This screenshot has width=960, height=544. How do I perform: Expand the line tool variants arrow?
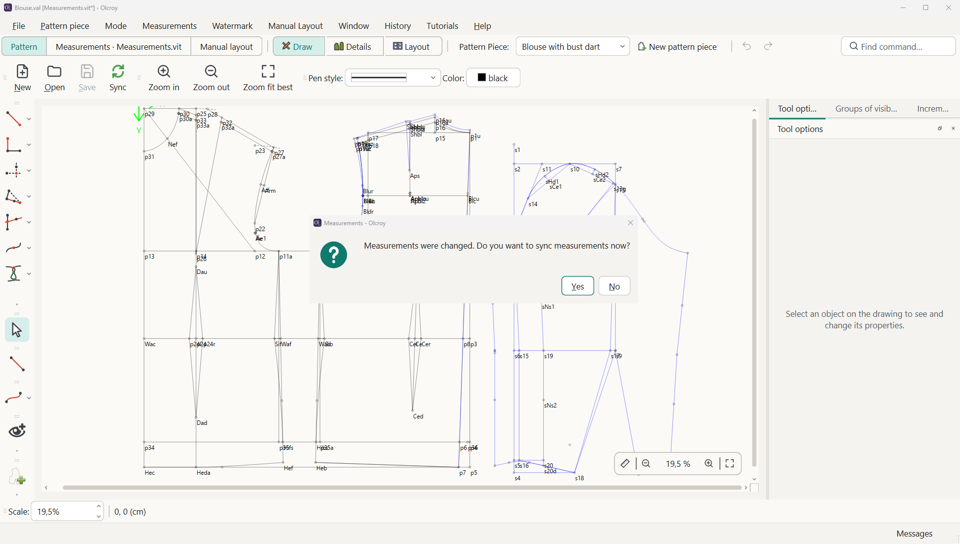29,119
